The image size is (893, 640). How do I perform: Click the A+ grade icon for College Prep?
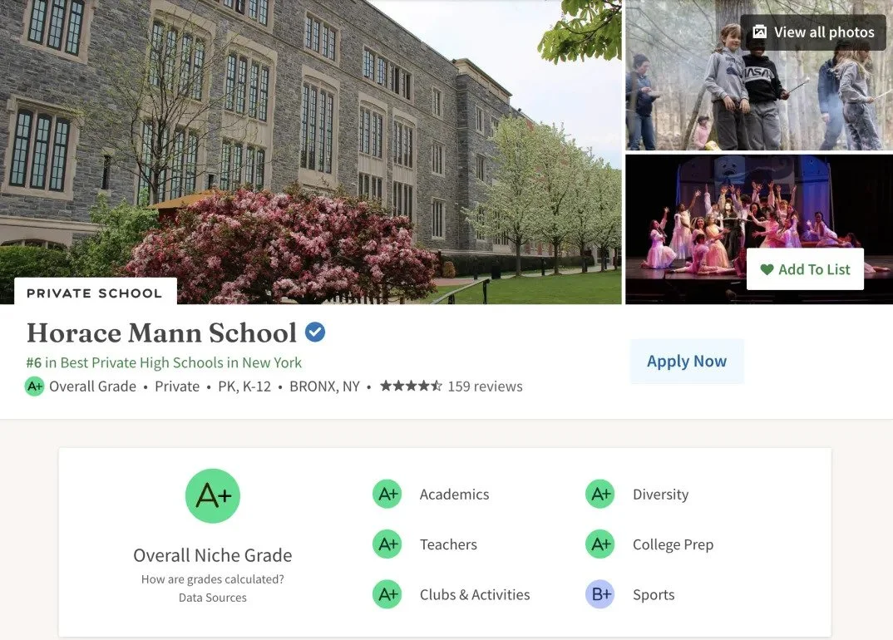(600, 544)
